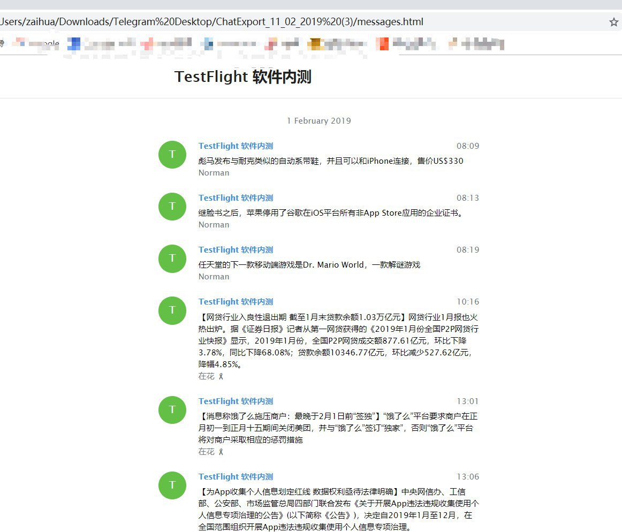The image size is (622, 532).
Task: Select the 08:13 timestamp
Action: [468, 198]
